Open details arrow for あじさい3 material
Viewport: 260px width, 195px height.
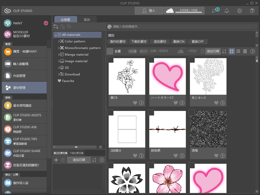223,103
